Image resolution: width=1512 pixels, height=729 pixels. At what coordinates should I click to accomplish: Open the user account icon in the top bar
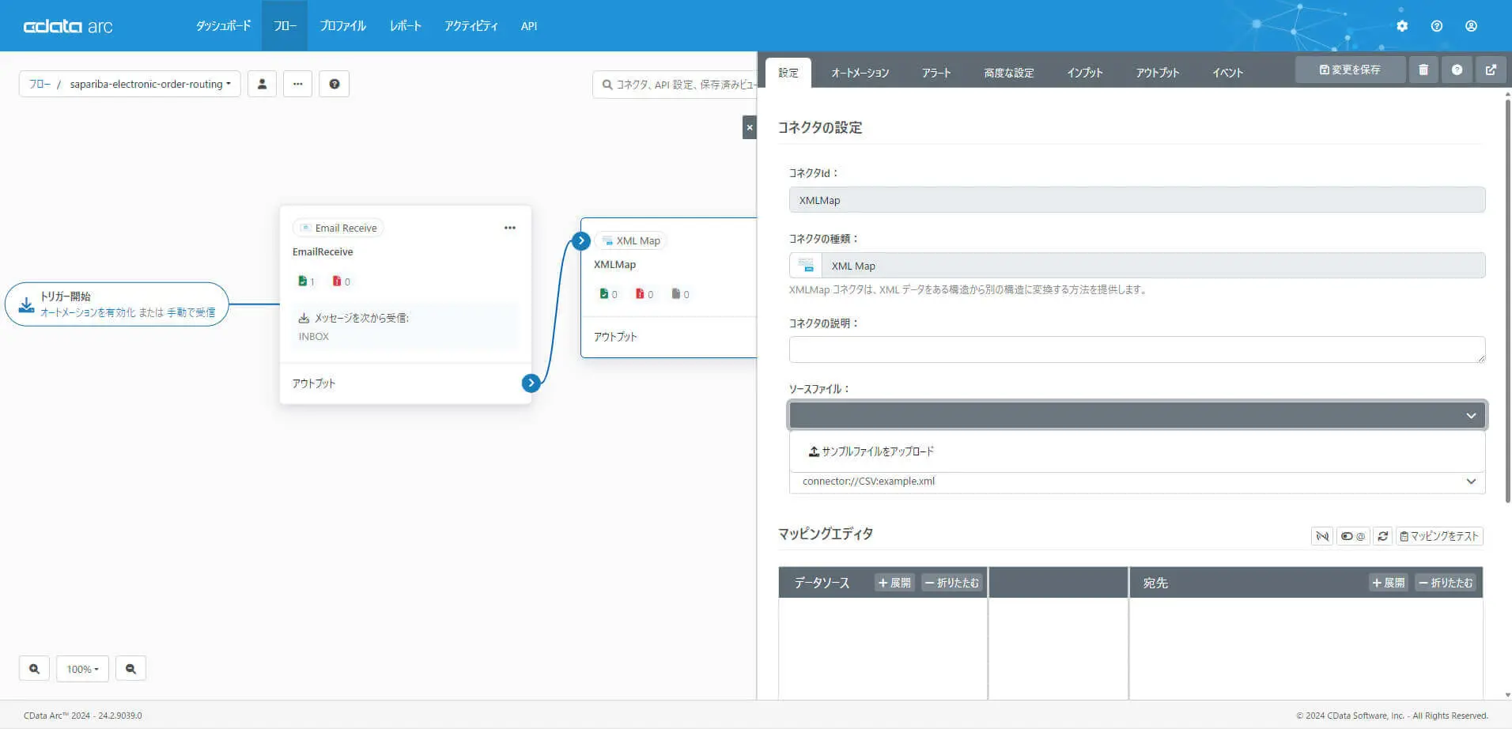tap(1471, 26)
